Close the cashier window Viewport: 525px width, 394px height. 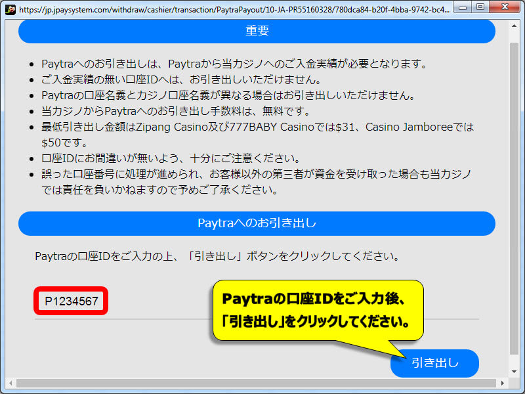505,7
